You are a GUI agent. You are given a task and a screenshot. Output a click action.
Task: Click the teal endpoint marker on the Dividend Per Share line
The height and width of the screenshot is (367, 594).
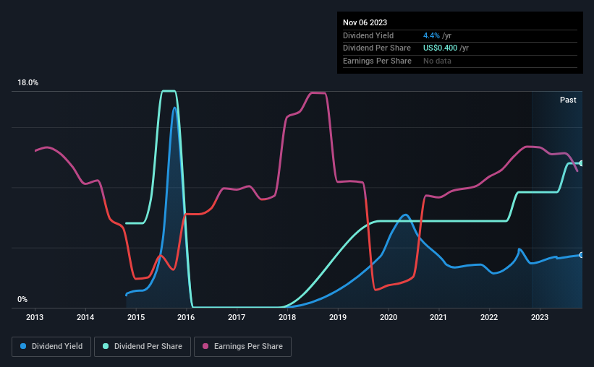click(x=581, y=163)
